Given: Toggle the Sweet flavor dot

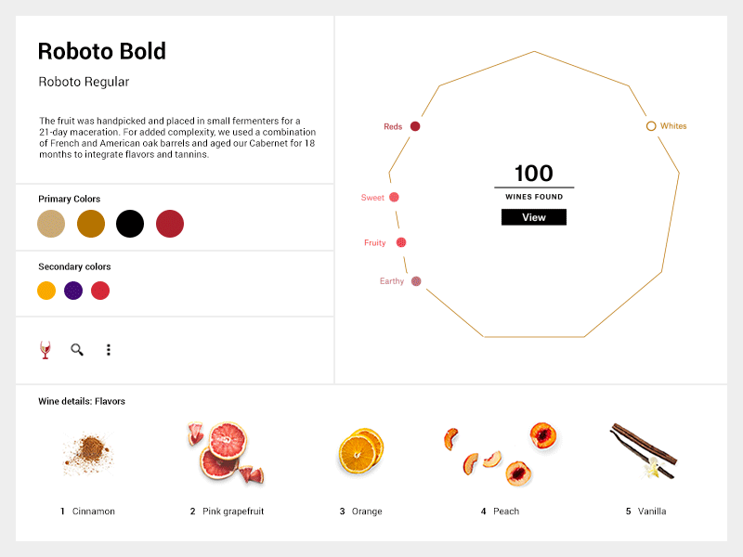Looking at the screenshot, I should pos(394,197).
